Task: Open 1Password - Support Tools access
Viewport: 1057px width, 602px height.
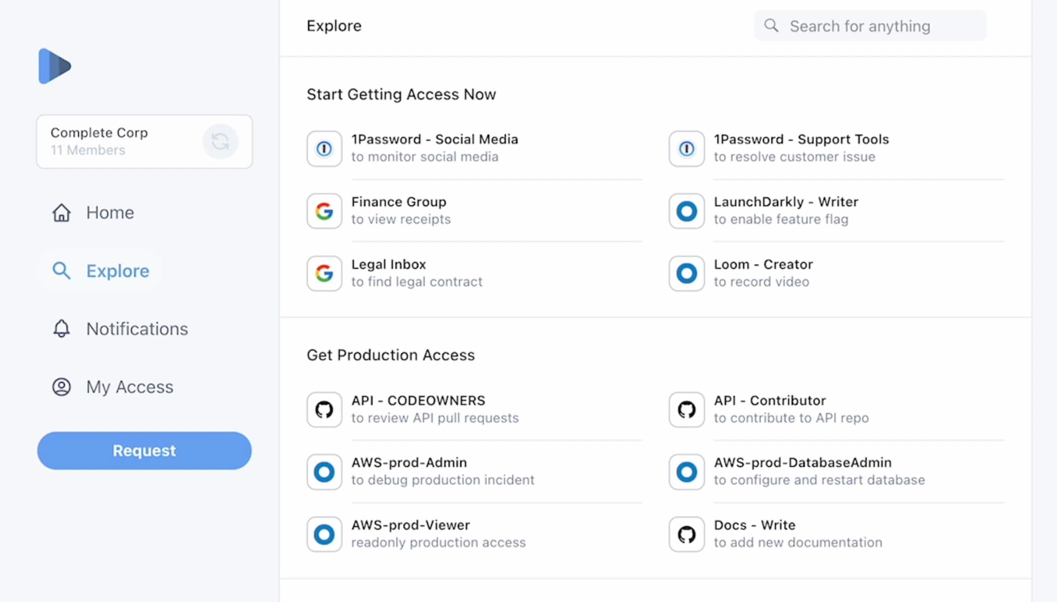Action: point(837,148)
